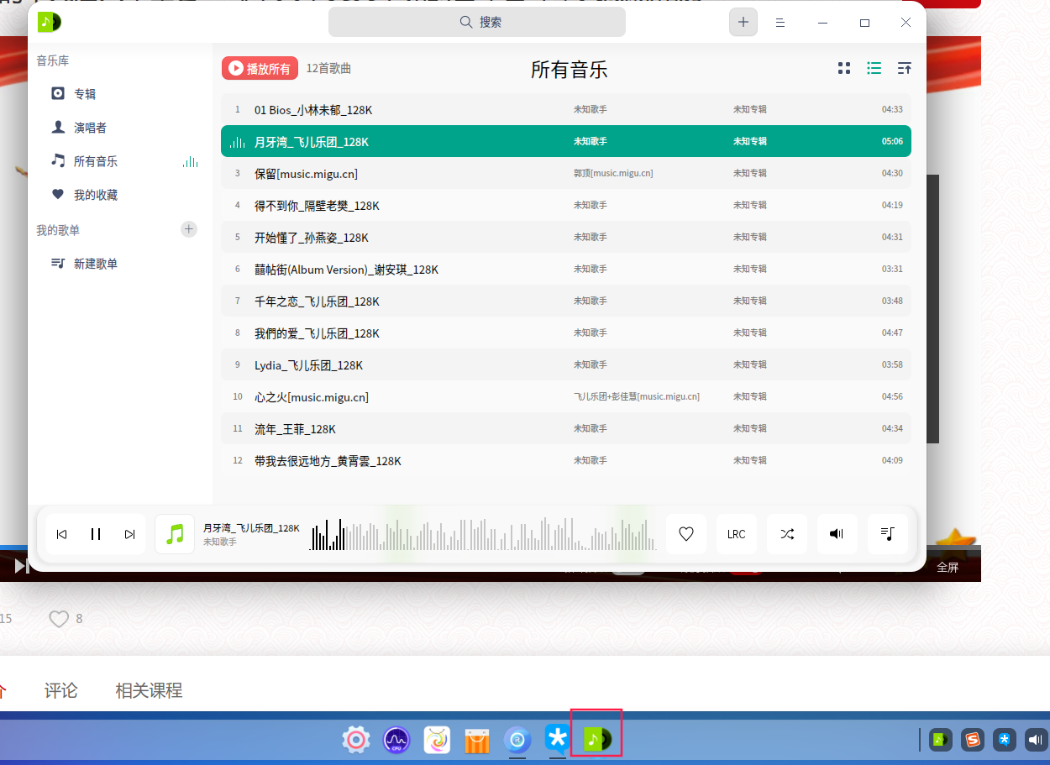Minimize the music player window
The image size is (1050, 765).
[x=822, y=23]
